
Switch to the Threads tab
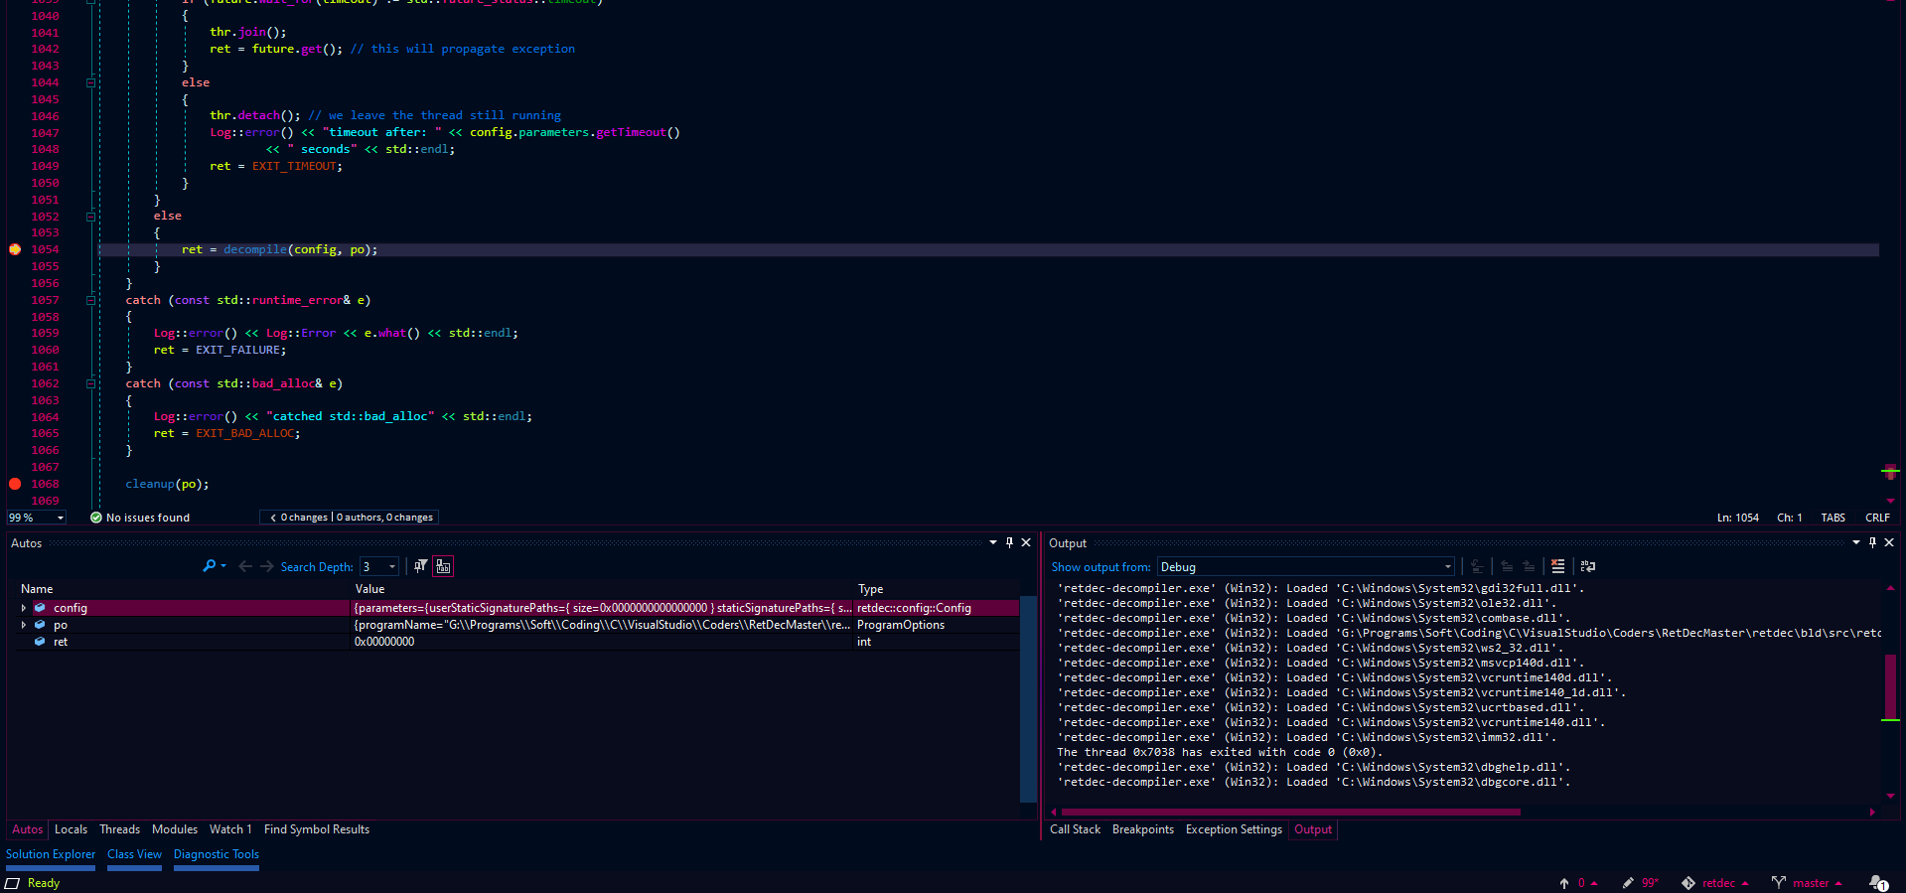[x=119, y=829]
